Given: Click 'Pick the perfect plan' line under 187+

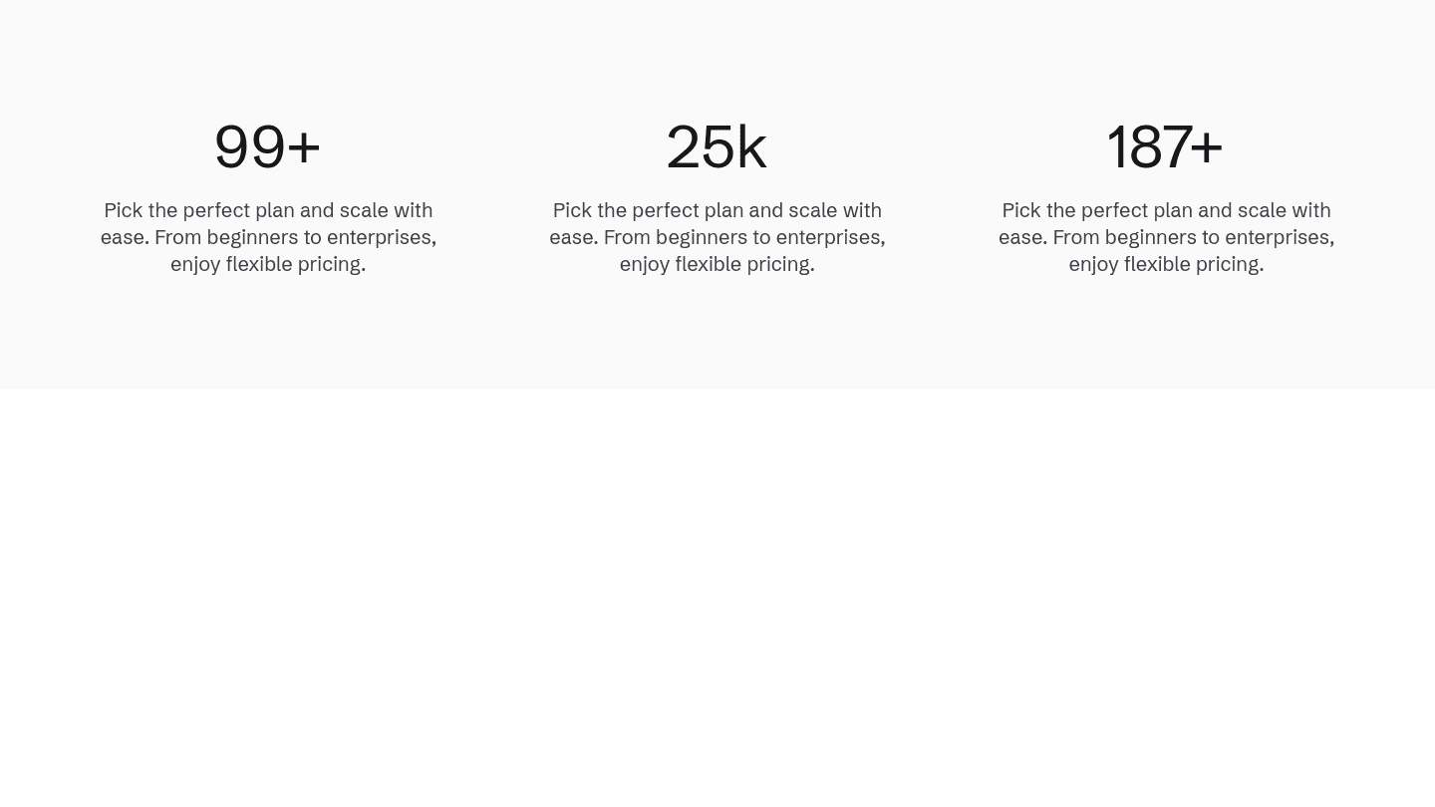Looking at the screenshot, I should pos(1166,210).
